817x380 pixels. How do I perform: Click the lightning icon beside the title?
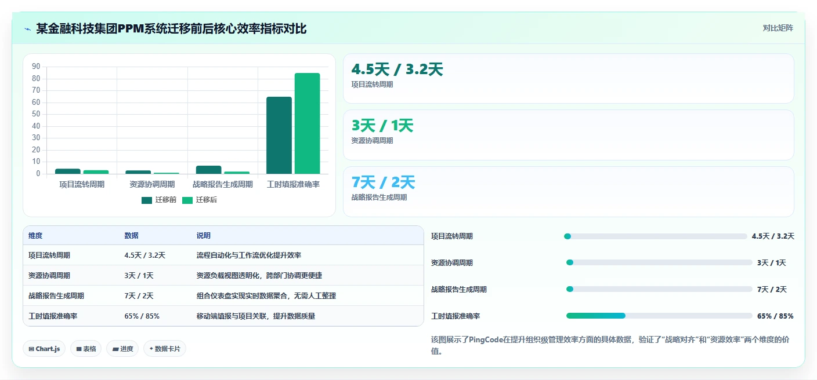coord(28,29)
